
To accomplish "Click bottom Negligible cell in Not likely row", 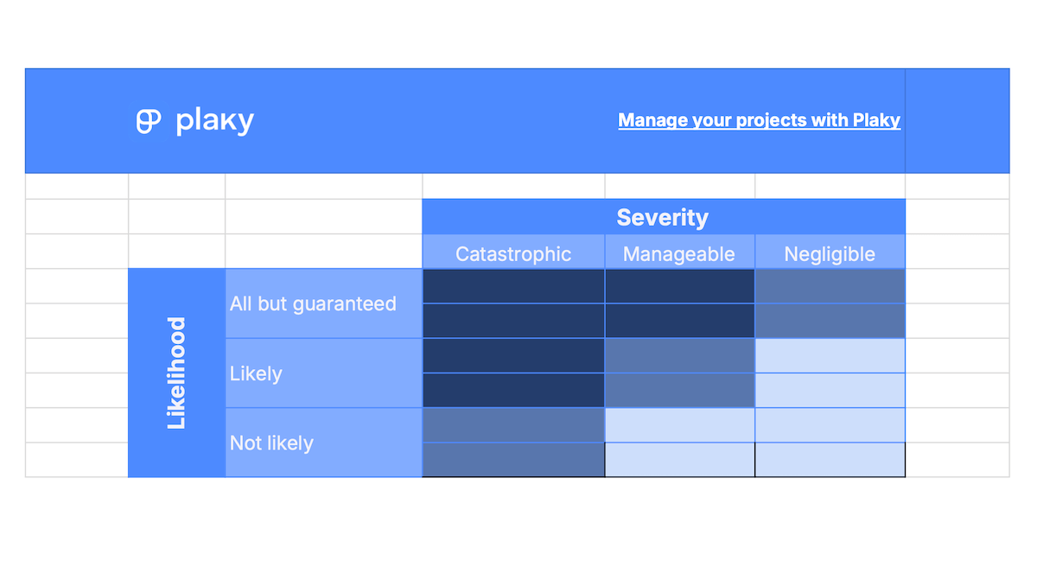I will click(x=830, y=460).
